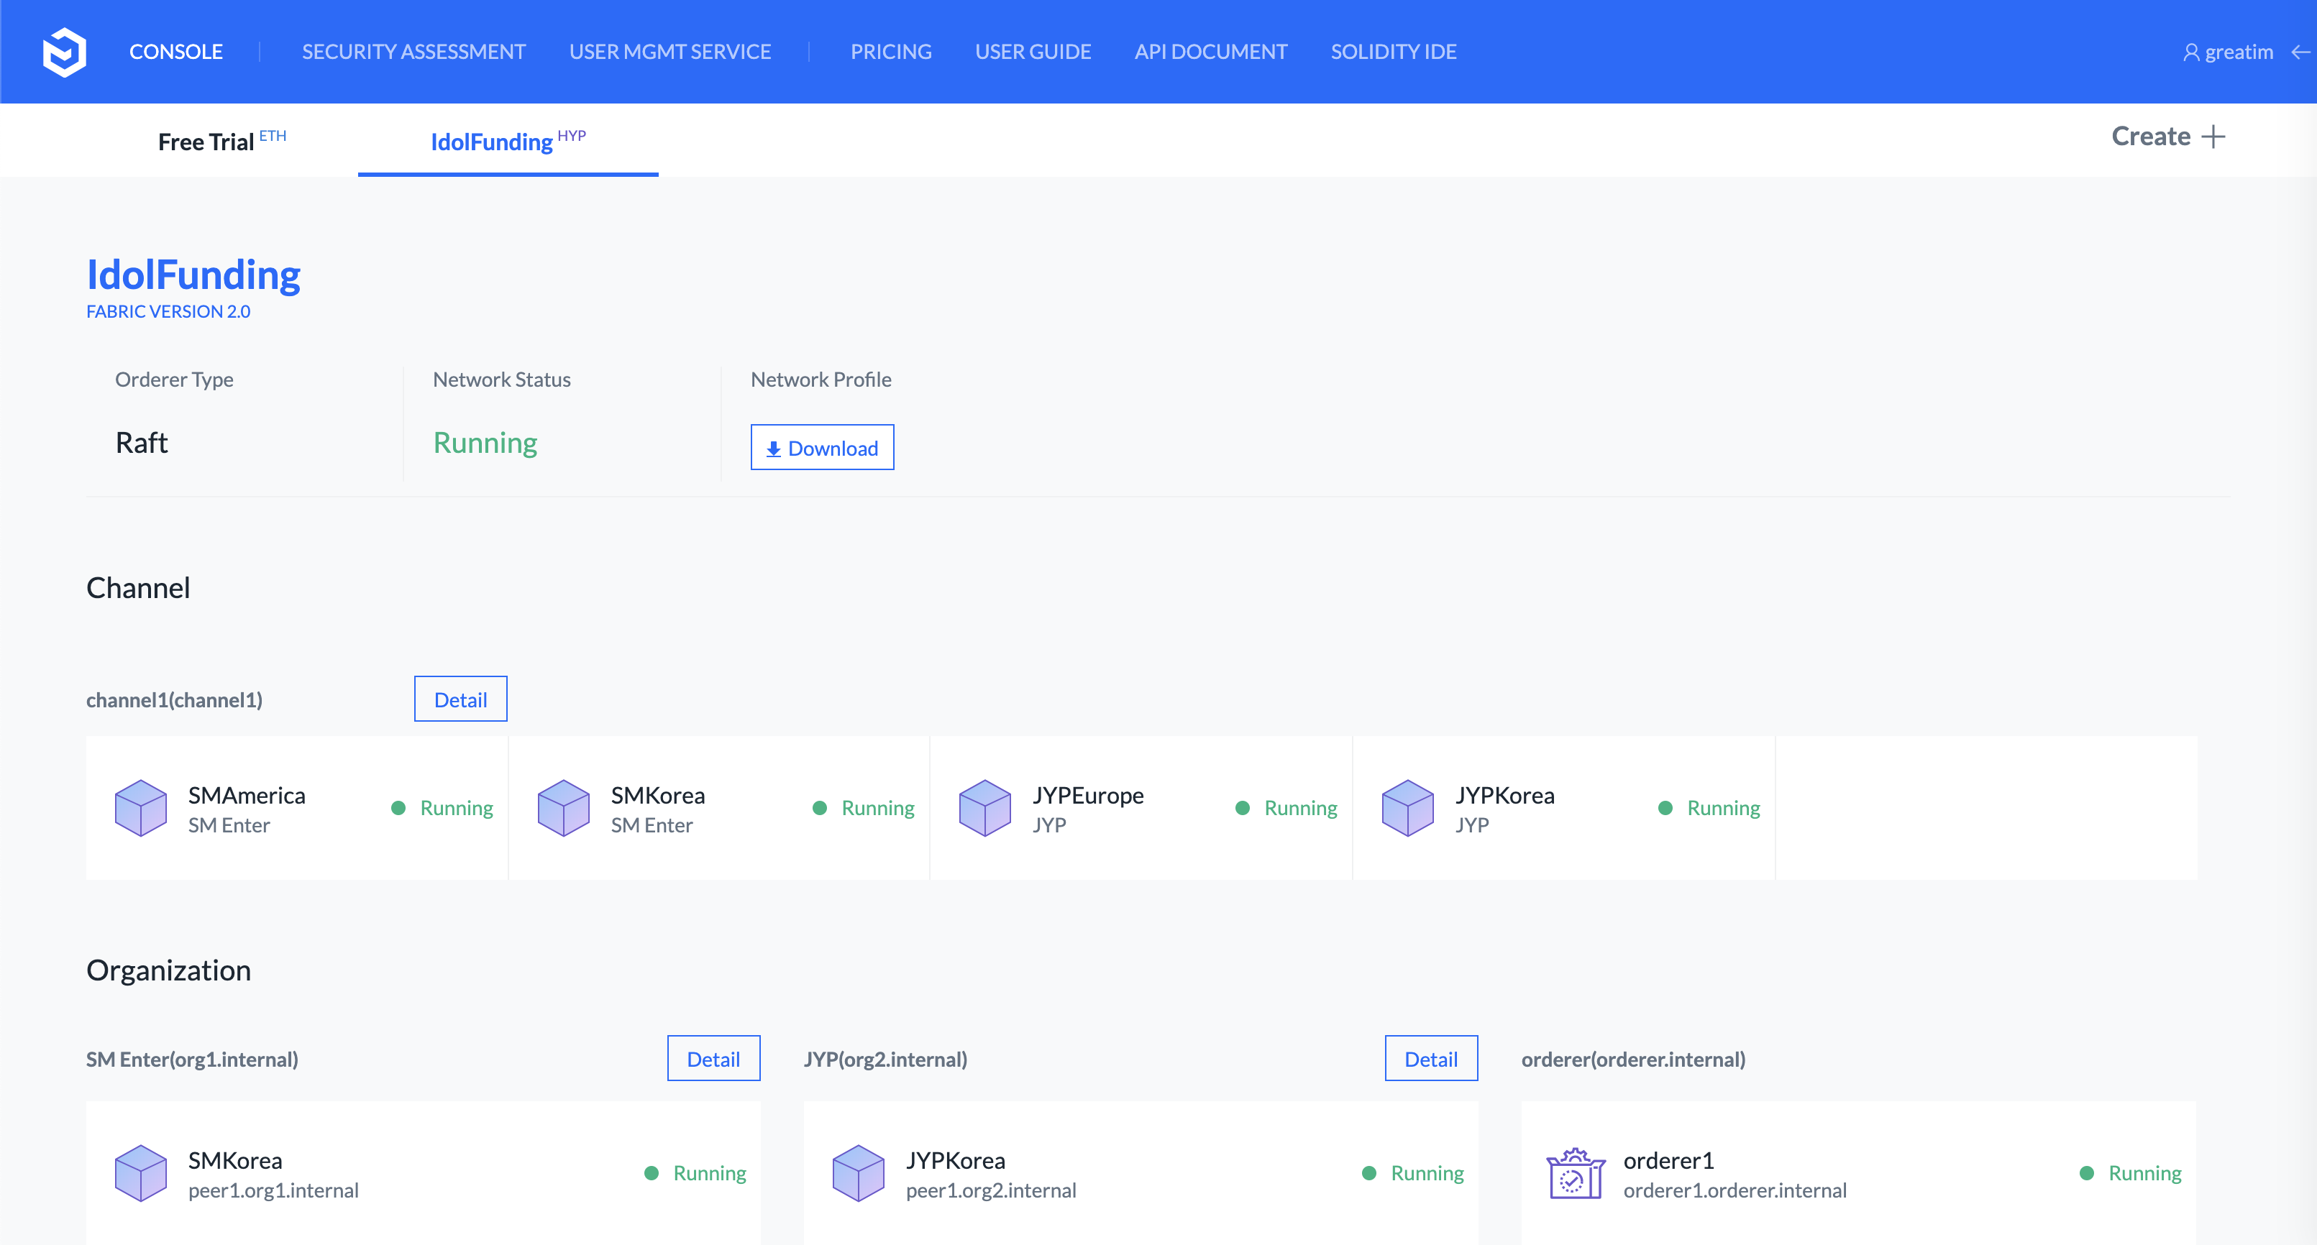
Task: Open the Solidity IDE link
Action: [1393, 52]
